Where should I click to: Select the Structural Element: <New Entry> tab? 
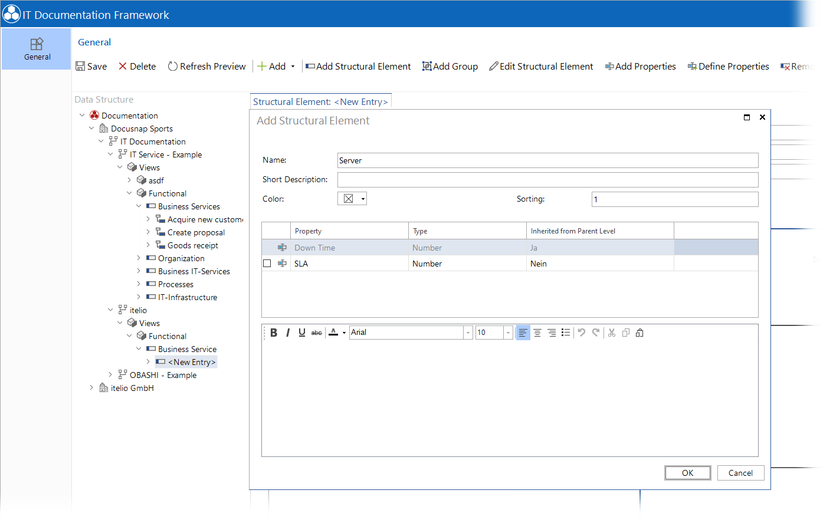click(x=320, y=101)
